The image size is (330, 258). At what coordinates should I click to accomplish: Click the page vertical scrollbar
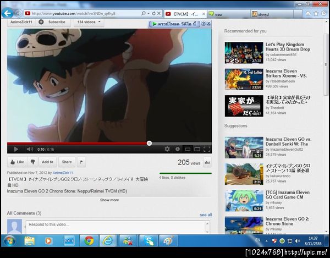point(326,63)
